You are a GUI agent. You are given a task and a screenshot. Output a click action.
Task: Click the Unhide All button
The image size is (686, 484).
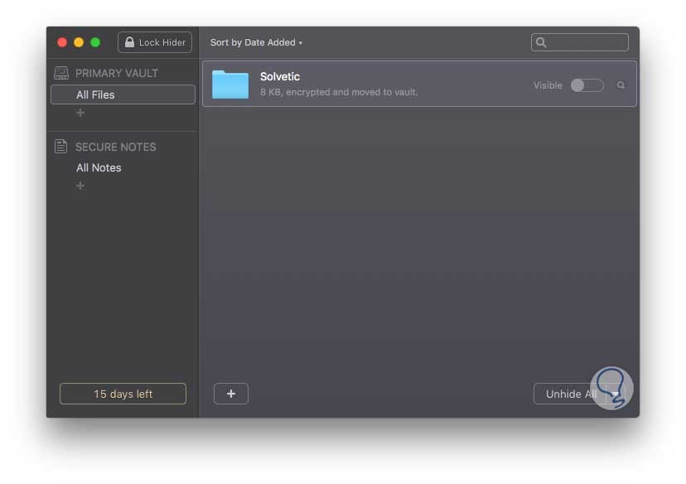[571, 394]
